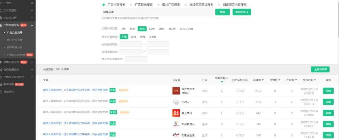Select 广告内容搜索 radio button
This screenshot has width=339, height=140.
(104, 4)
